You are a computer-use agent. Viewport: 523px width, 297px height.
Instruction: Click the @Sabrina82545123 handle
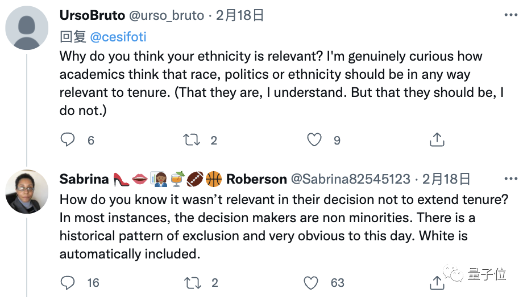pos(350,179)
